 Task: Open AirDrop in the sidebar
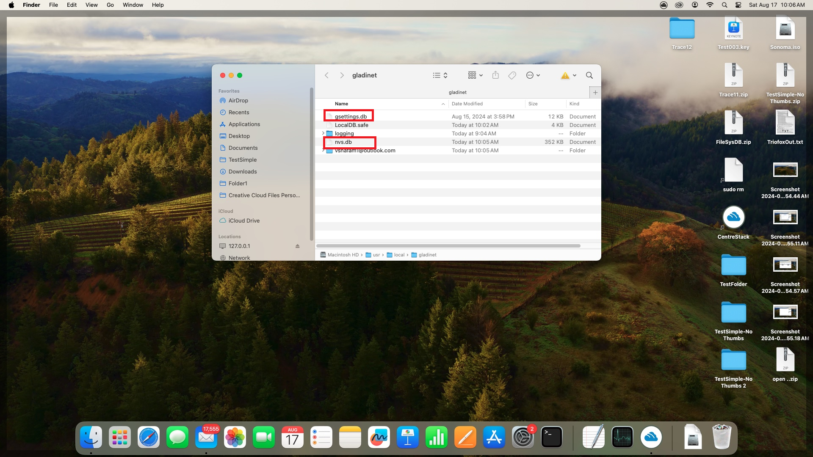click(238, 100)
